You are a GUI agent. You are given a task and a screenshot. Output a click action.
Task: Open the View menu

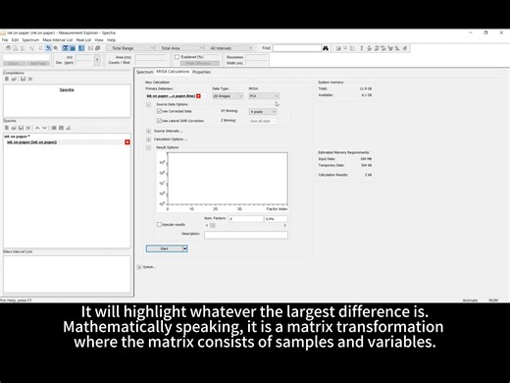99,40
